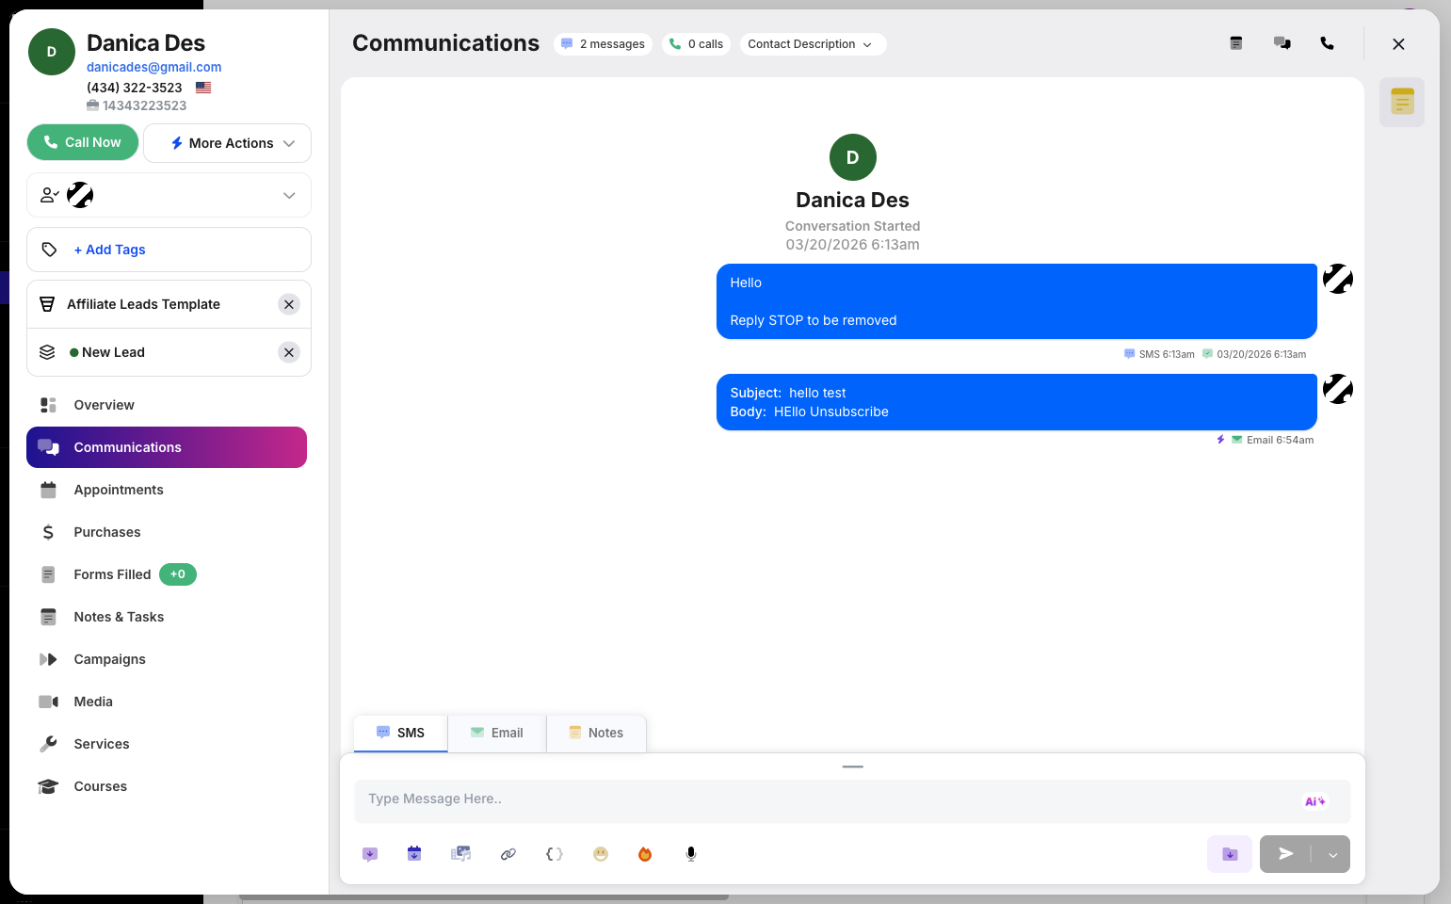
Task: Remove the New Lead stage
Action: point(289,352)
